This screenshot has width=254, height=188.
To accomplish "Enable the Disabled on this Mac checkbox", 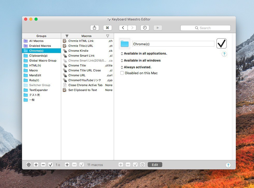I will [x=122, y=73].
